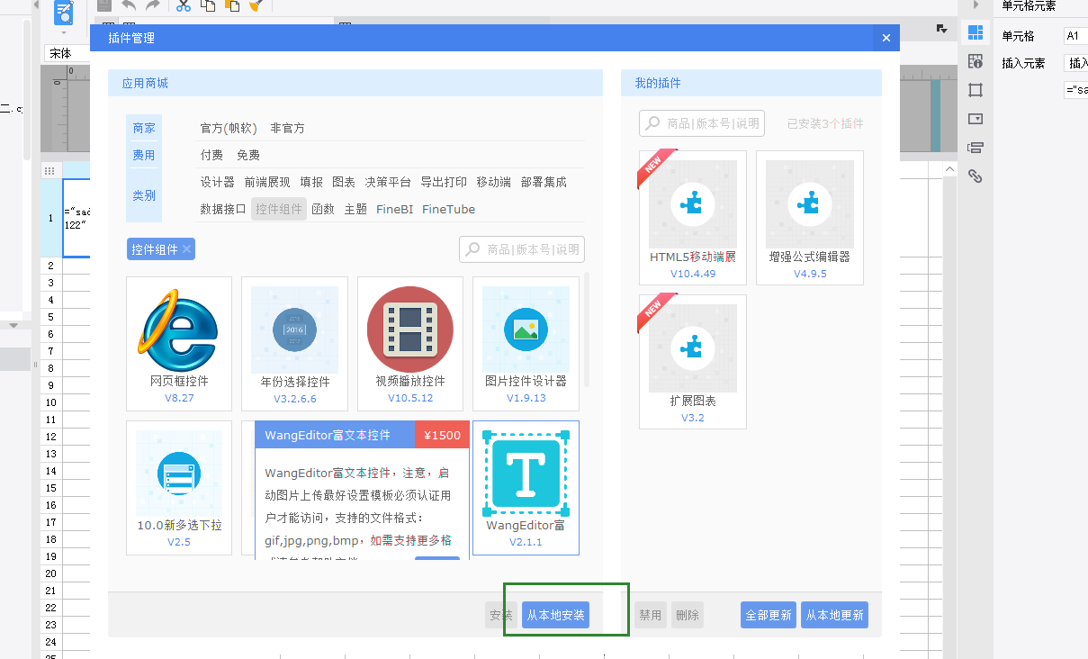Click the 单元格 A1 input field

click(x=1076, y=36)
